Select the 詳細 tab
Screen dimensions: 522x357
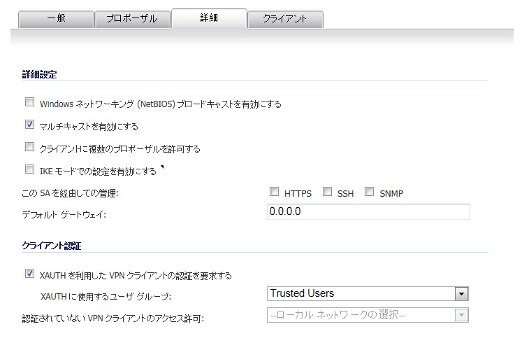(x=209, y=18)
